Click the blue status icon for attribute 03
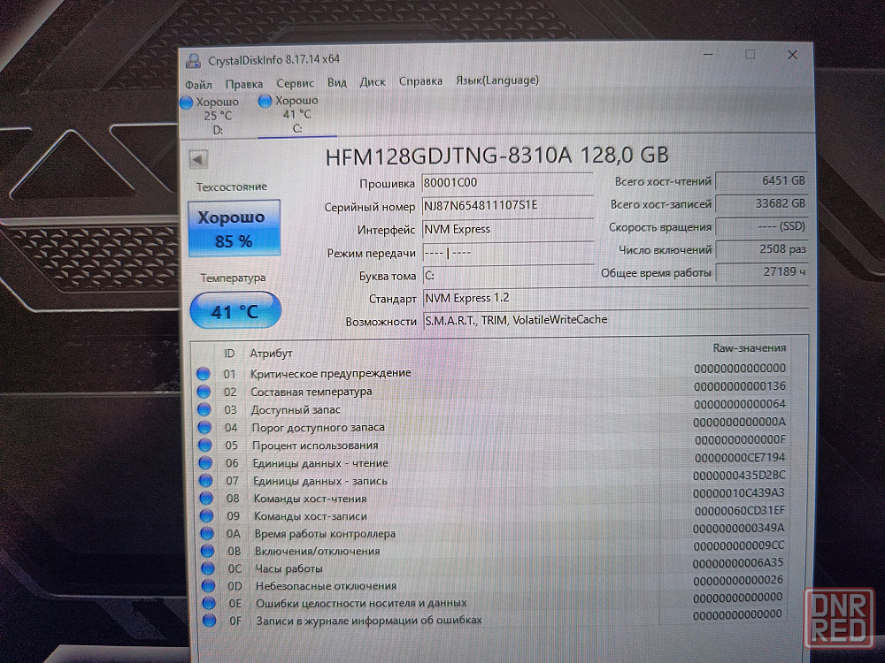The image size is (885, 663). pos(204,409)
